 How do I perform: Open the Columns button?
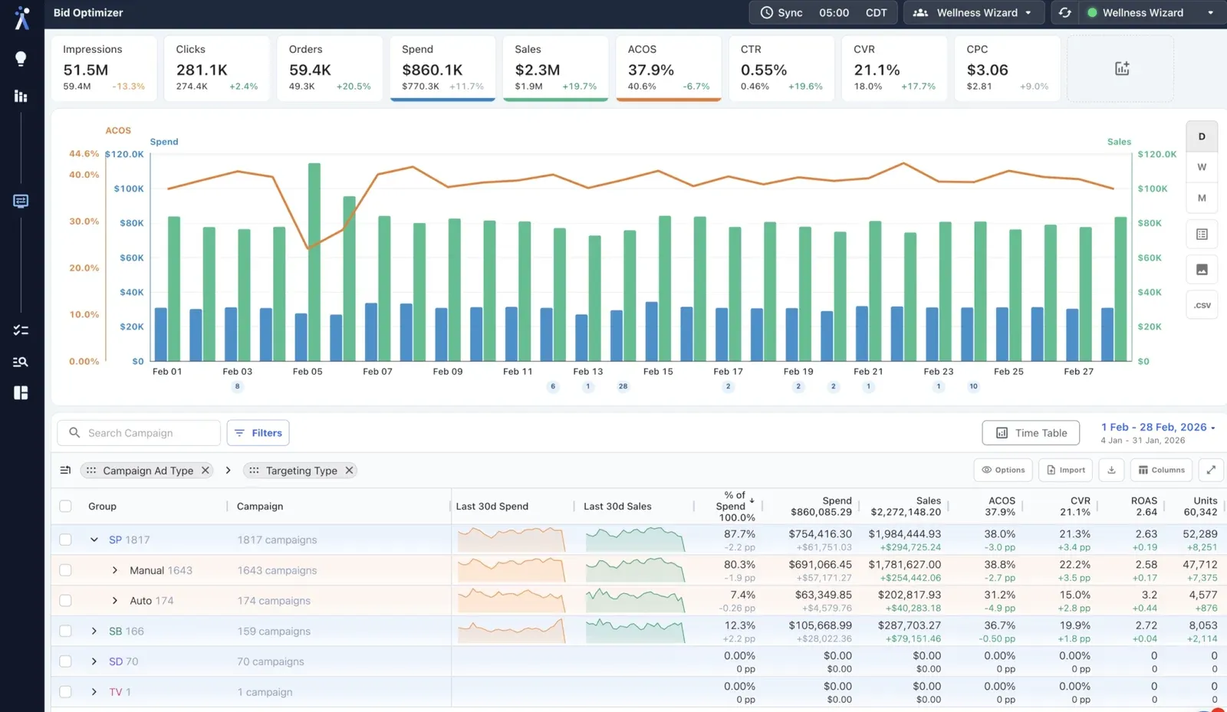[x=1161, y=470]
